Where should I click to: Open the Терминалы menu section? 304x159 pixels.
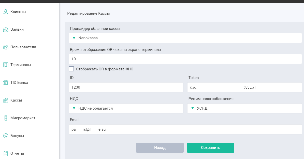pyautogui.click(x=21, y=65)
